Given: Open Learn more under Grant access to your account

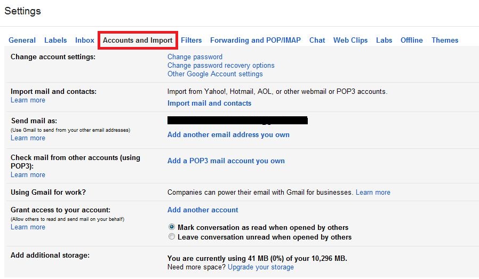Looking at the screenshot, I should (x=28, y=227).
